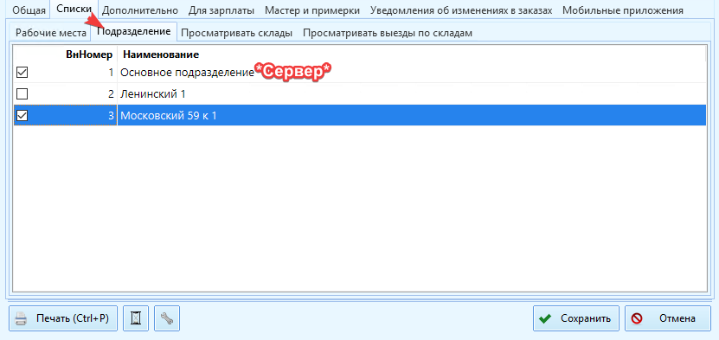Image resolution: width=719 pixels, height=340 pixels.
Task: Click the Печать (Ctrl+P) print button
Action: point(63,318)
